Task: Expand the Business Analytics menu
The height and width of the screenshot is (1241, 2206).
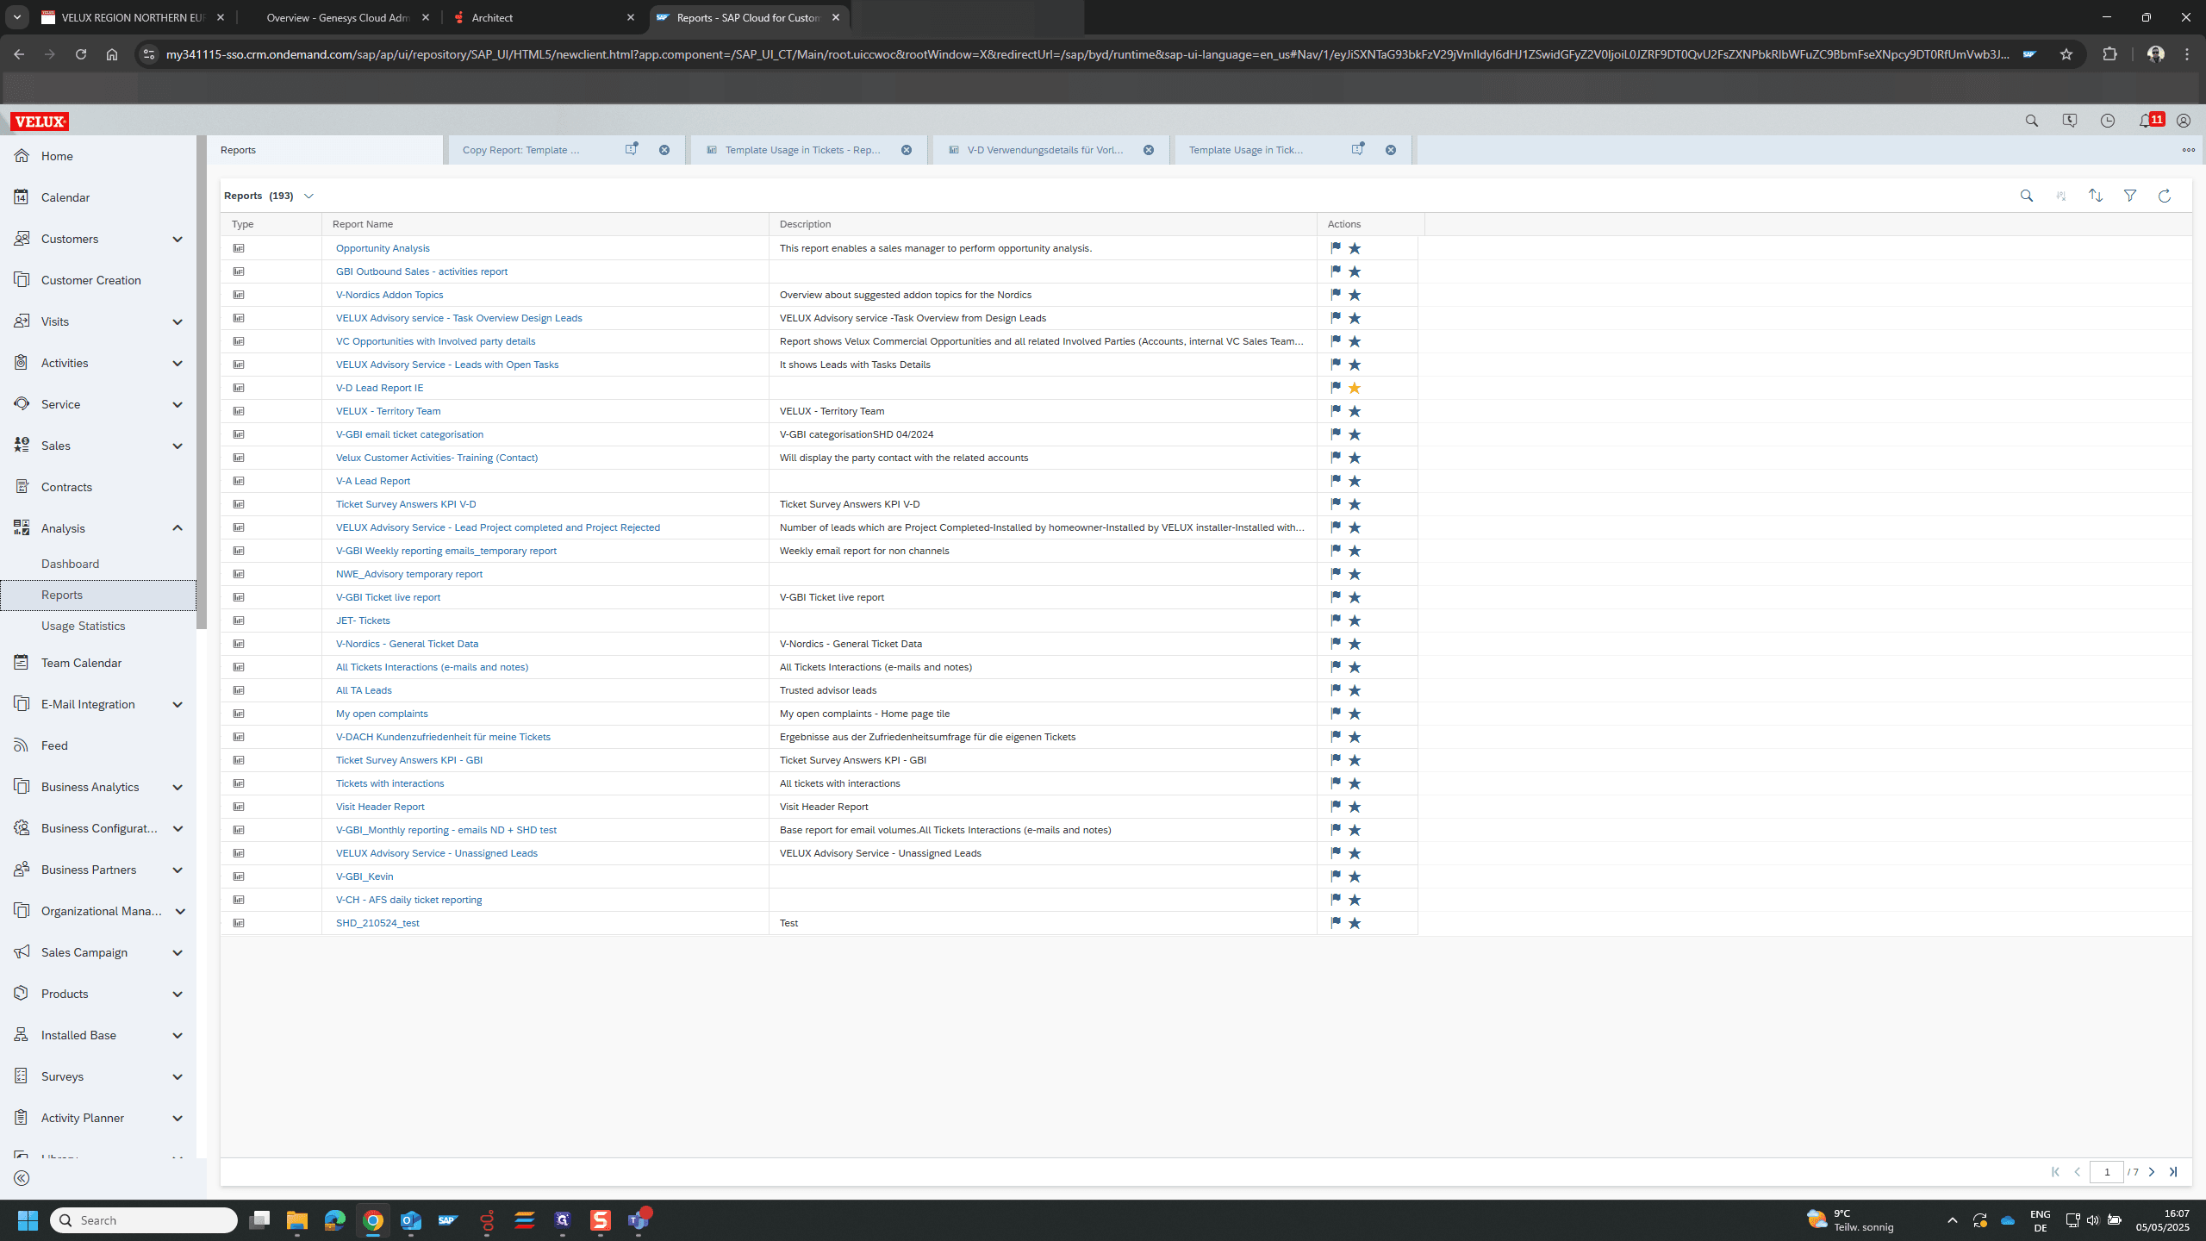Action: (178, 787)
